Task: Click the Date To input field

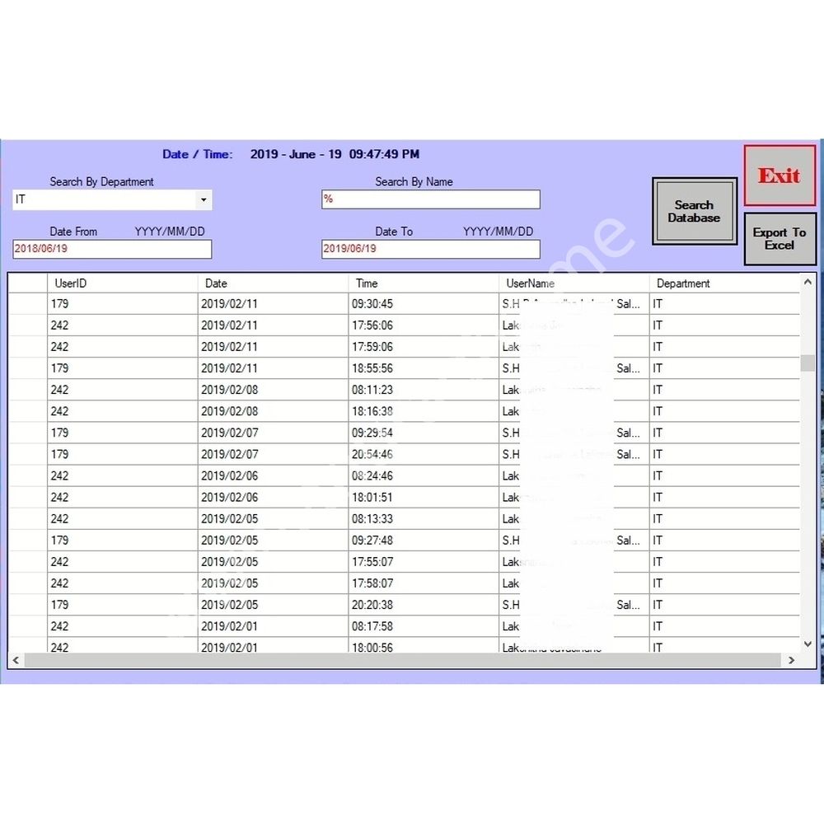Action: point(430,249)
